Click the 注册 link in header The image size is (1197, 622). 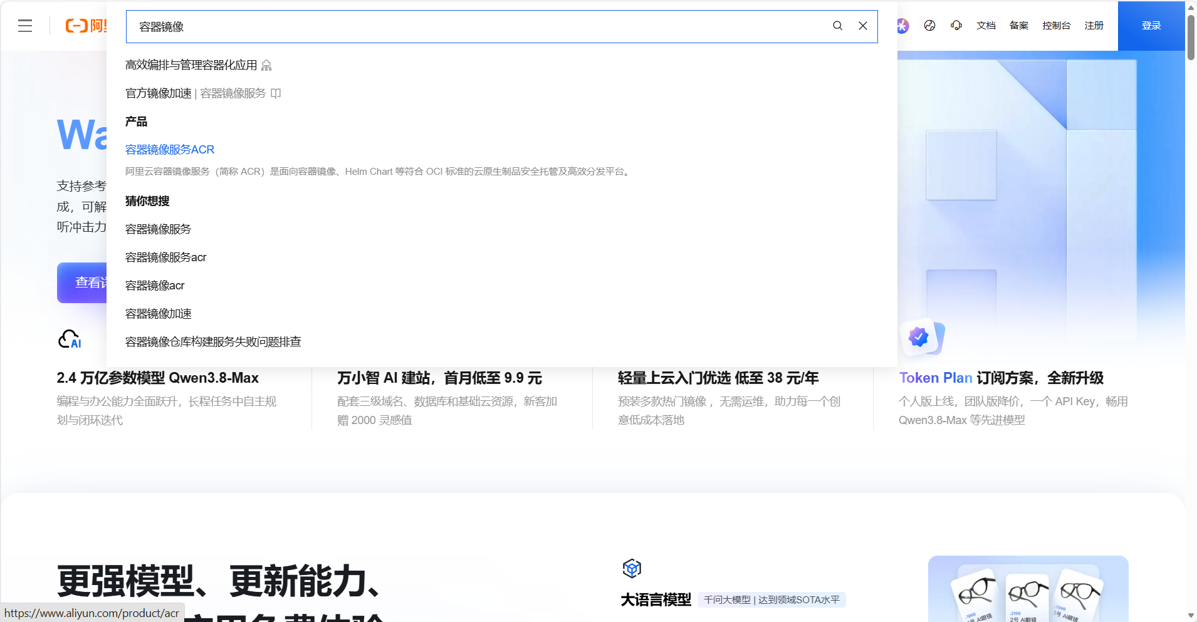[x=1094, y=26]
